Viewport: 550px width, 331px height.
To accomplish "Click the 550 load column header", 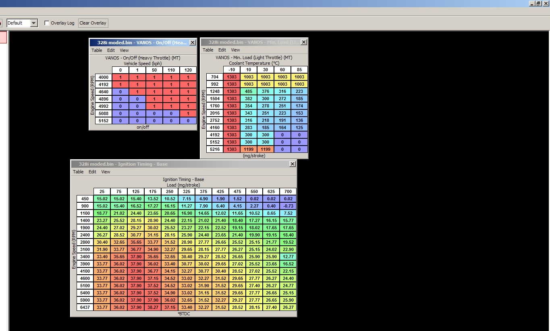I will click(x=254, y=191).
